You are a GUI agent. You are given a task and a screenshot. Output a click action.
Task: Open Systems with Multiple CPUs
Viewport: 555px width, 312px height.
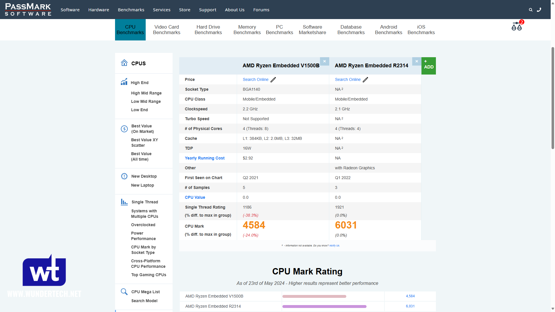145,213
